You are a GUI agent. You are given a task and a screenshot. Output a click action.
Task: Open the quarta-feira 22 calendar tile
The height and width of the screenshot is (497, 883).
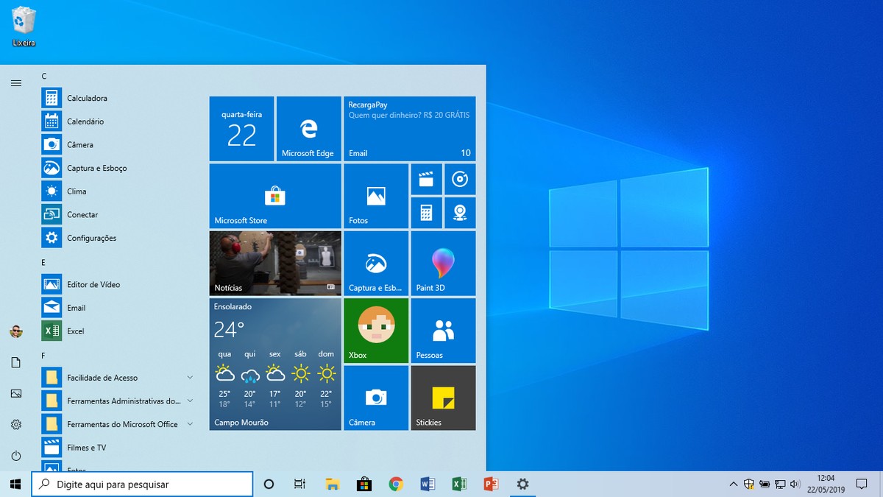coord(241,129)
